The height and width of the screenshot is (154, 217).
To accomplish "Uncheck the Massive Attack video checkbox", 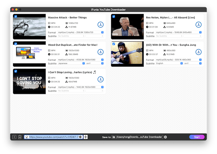I will coord(15,16).
